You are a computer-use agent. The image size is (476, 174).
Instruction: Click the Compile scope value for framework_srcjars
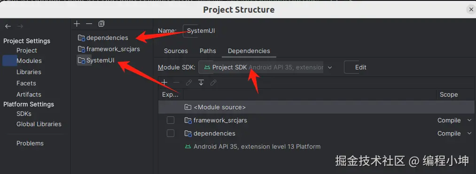(449, 121)
